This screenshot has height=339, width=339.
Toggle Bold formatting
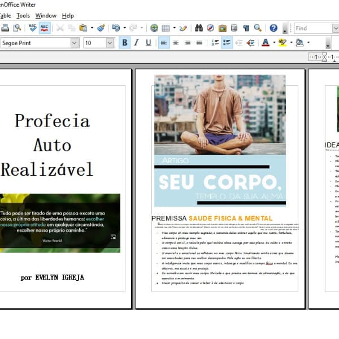[125, 42]
